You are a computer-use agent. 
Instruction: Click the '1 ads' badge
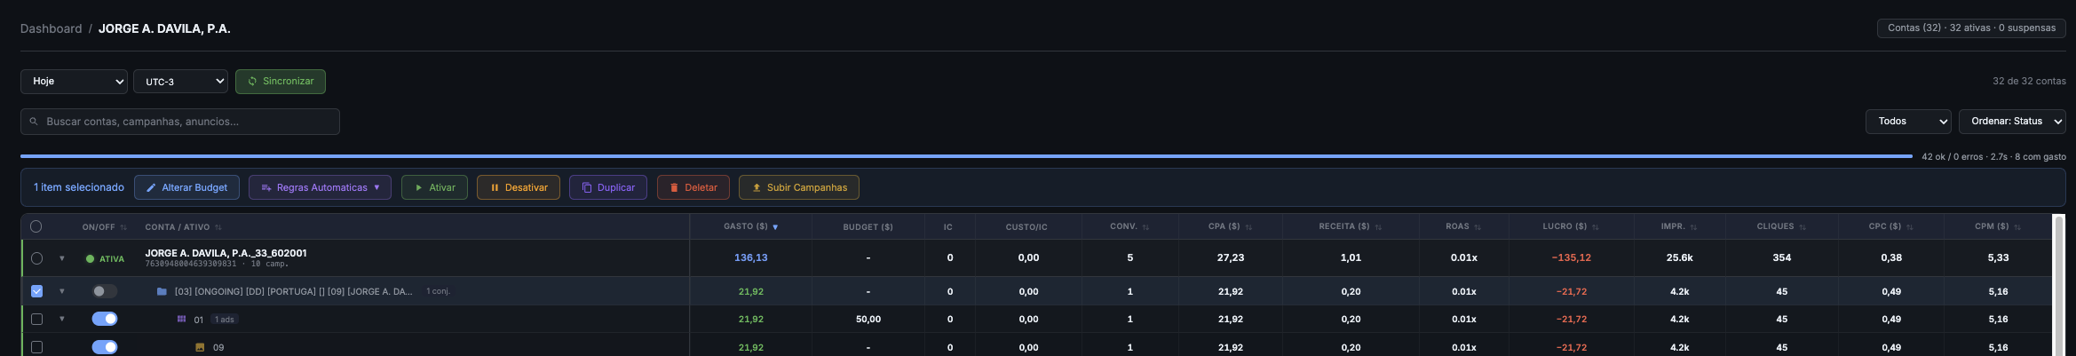pos(225,320)
